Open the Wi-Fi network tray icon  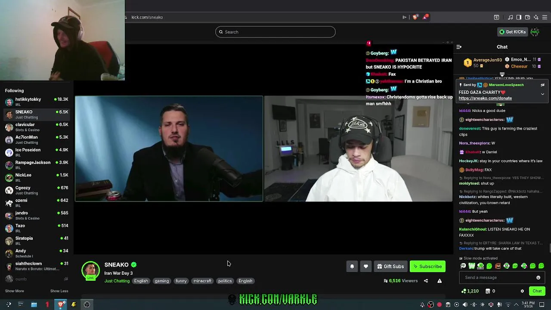508,305
